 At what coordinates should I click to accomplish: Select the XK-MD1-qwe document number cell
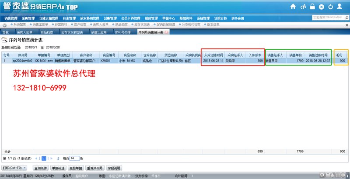coord(44,61)
